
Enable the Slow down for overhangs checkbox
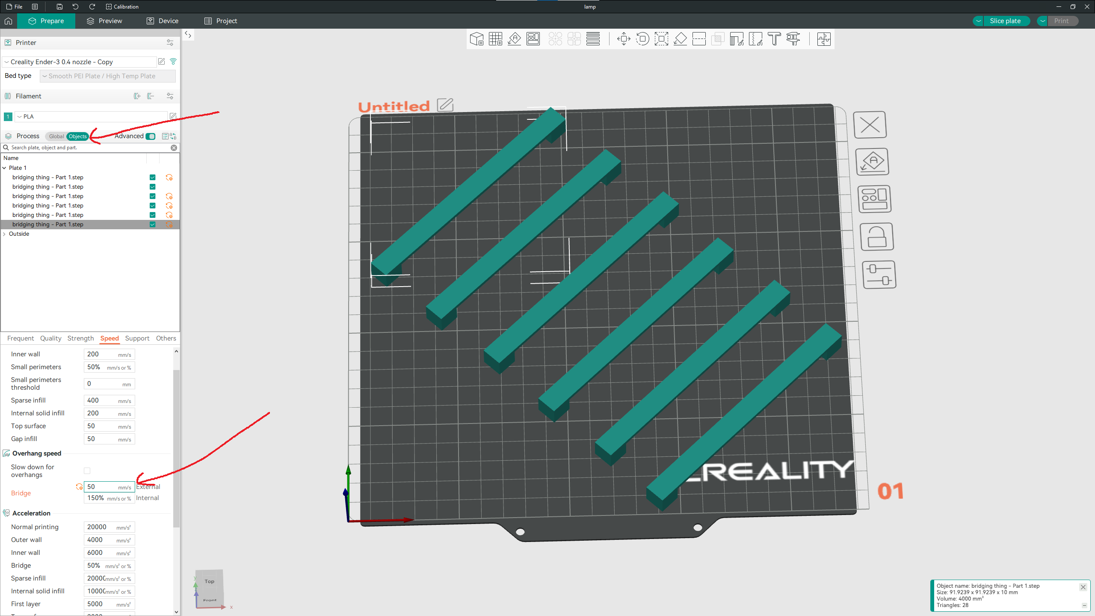click(87, 471)
